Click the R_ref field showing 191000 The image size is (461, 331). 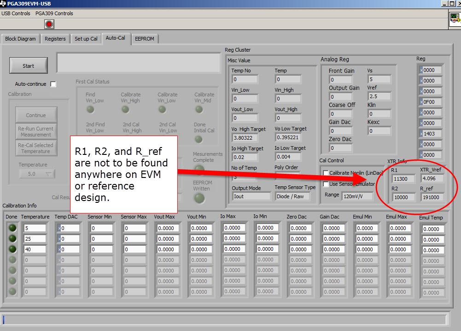432,197
